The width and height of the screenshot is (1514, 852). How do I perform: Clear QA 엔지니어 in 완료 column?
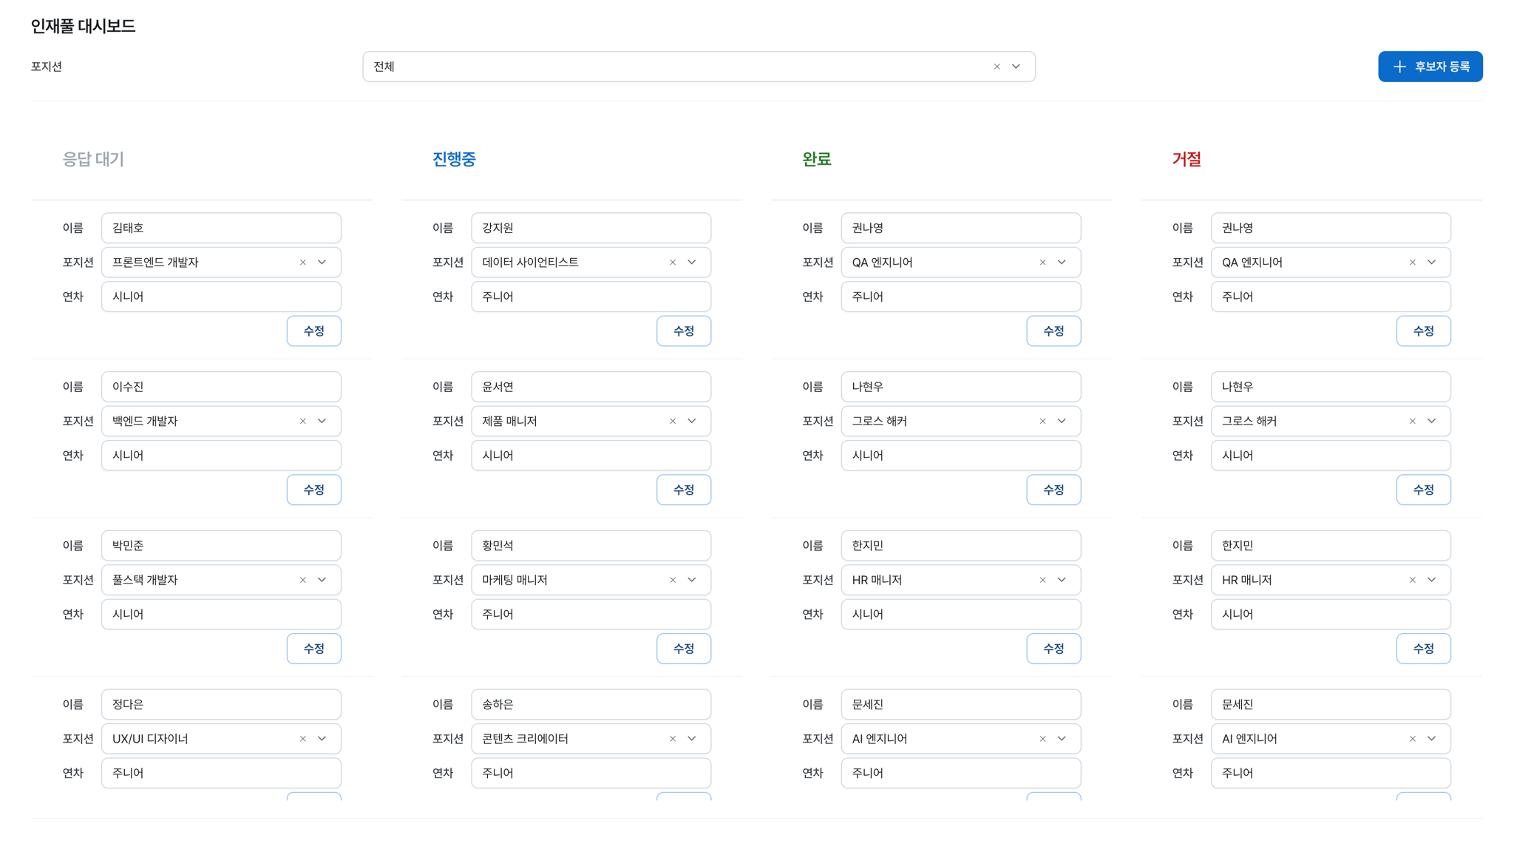pyautogui.click(x=1042, y=263)
